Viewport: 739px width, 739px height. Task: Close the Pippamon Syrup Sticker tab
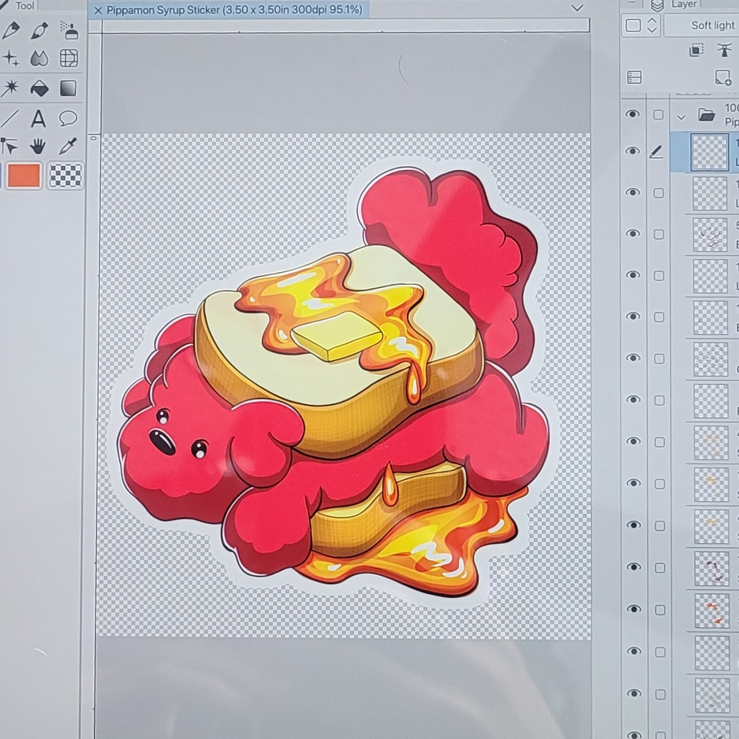[x=98, y=11]
